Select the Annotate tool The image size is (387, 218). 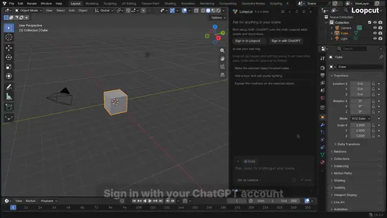click(9, 87)
